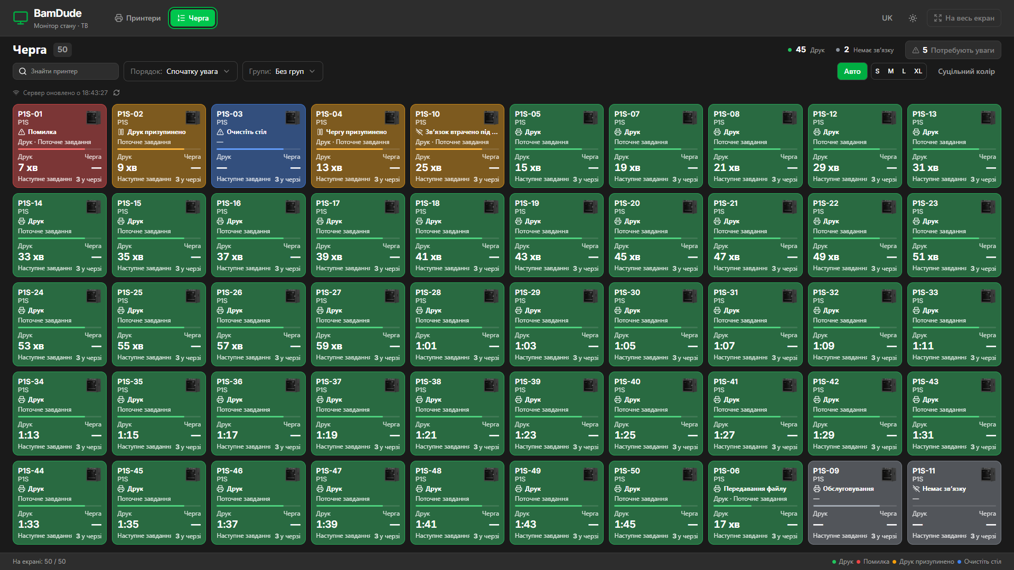The height and width of the screenshot is (570, 1014).
Task: Open the P1S-25 printer card
Action: pos(159,325)
